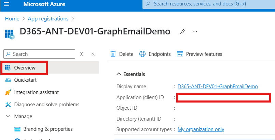The image size is (275, 140).
Task: Pin the app registration blade
Action: click(182, 32)
